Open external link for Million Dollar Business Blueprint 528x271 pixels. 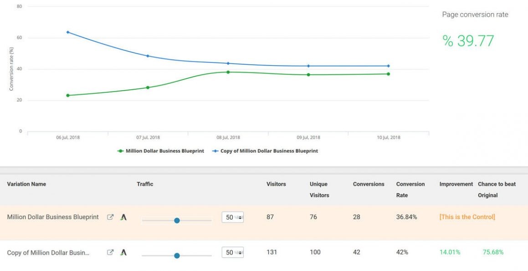110,217
